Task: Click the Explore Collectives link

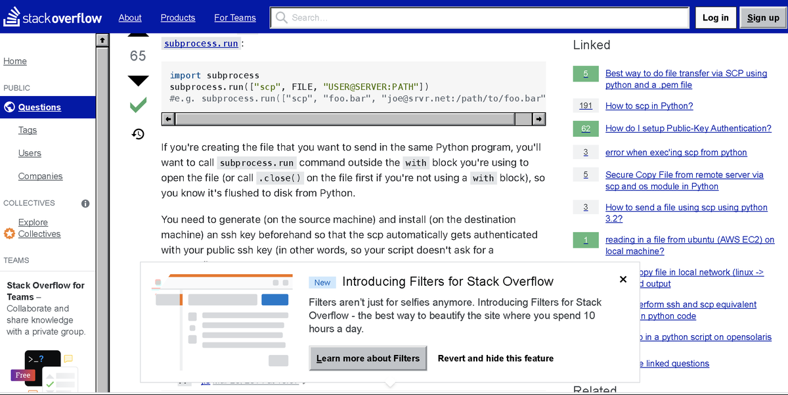Action: point(39,228)
